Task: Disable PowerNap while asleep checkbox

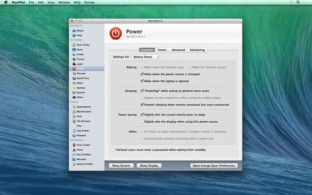Action: tap(142, 91)
